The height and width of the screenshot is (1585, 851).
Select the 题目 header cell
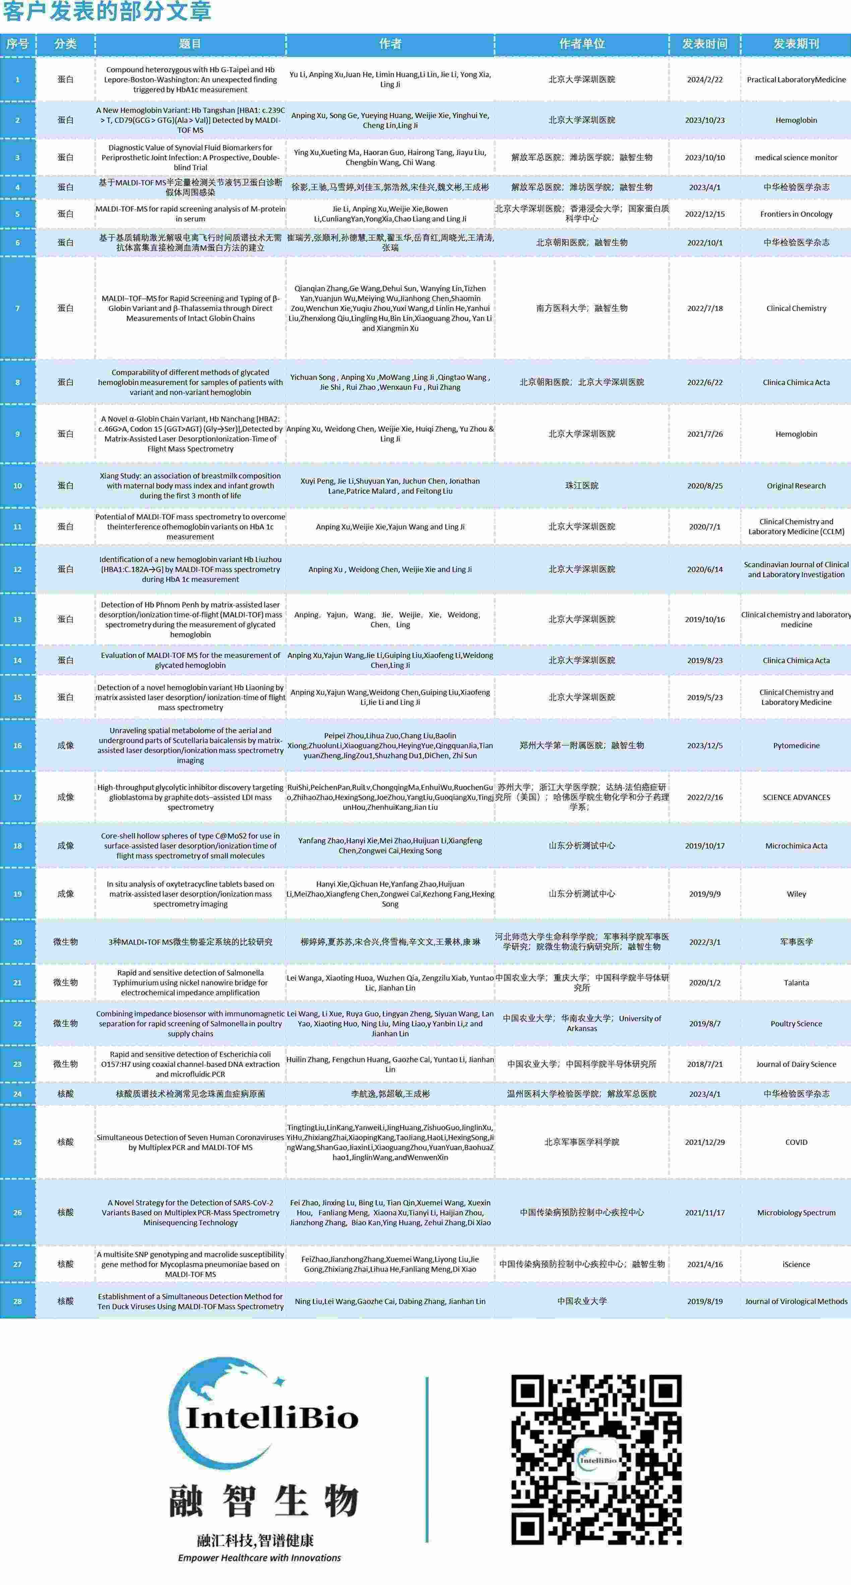(190, 44)
